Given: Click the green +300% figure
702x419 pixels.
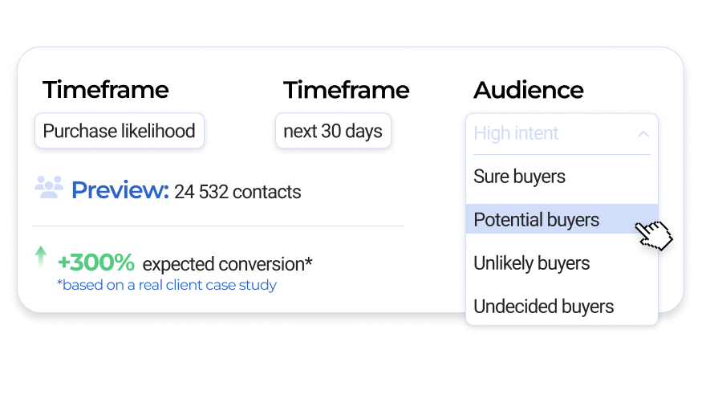Looking at the screenshot, I should [96, 262].
